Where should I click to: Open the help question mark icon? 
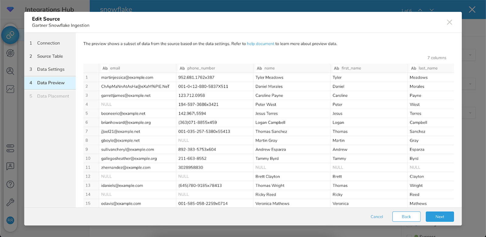tap(10, 184)
